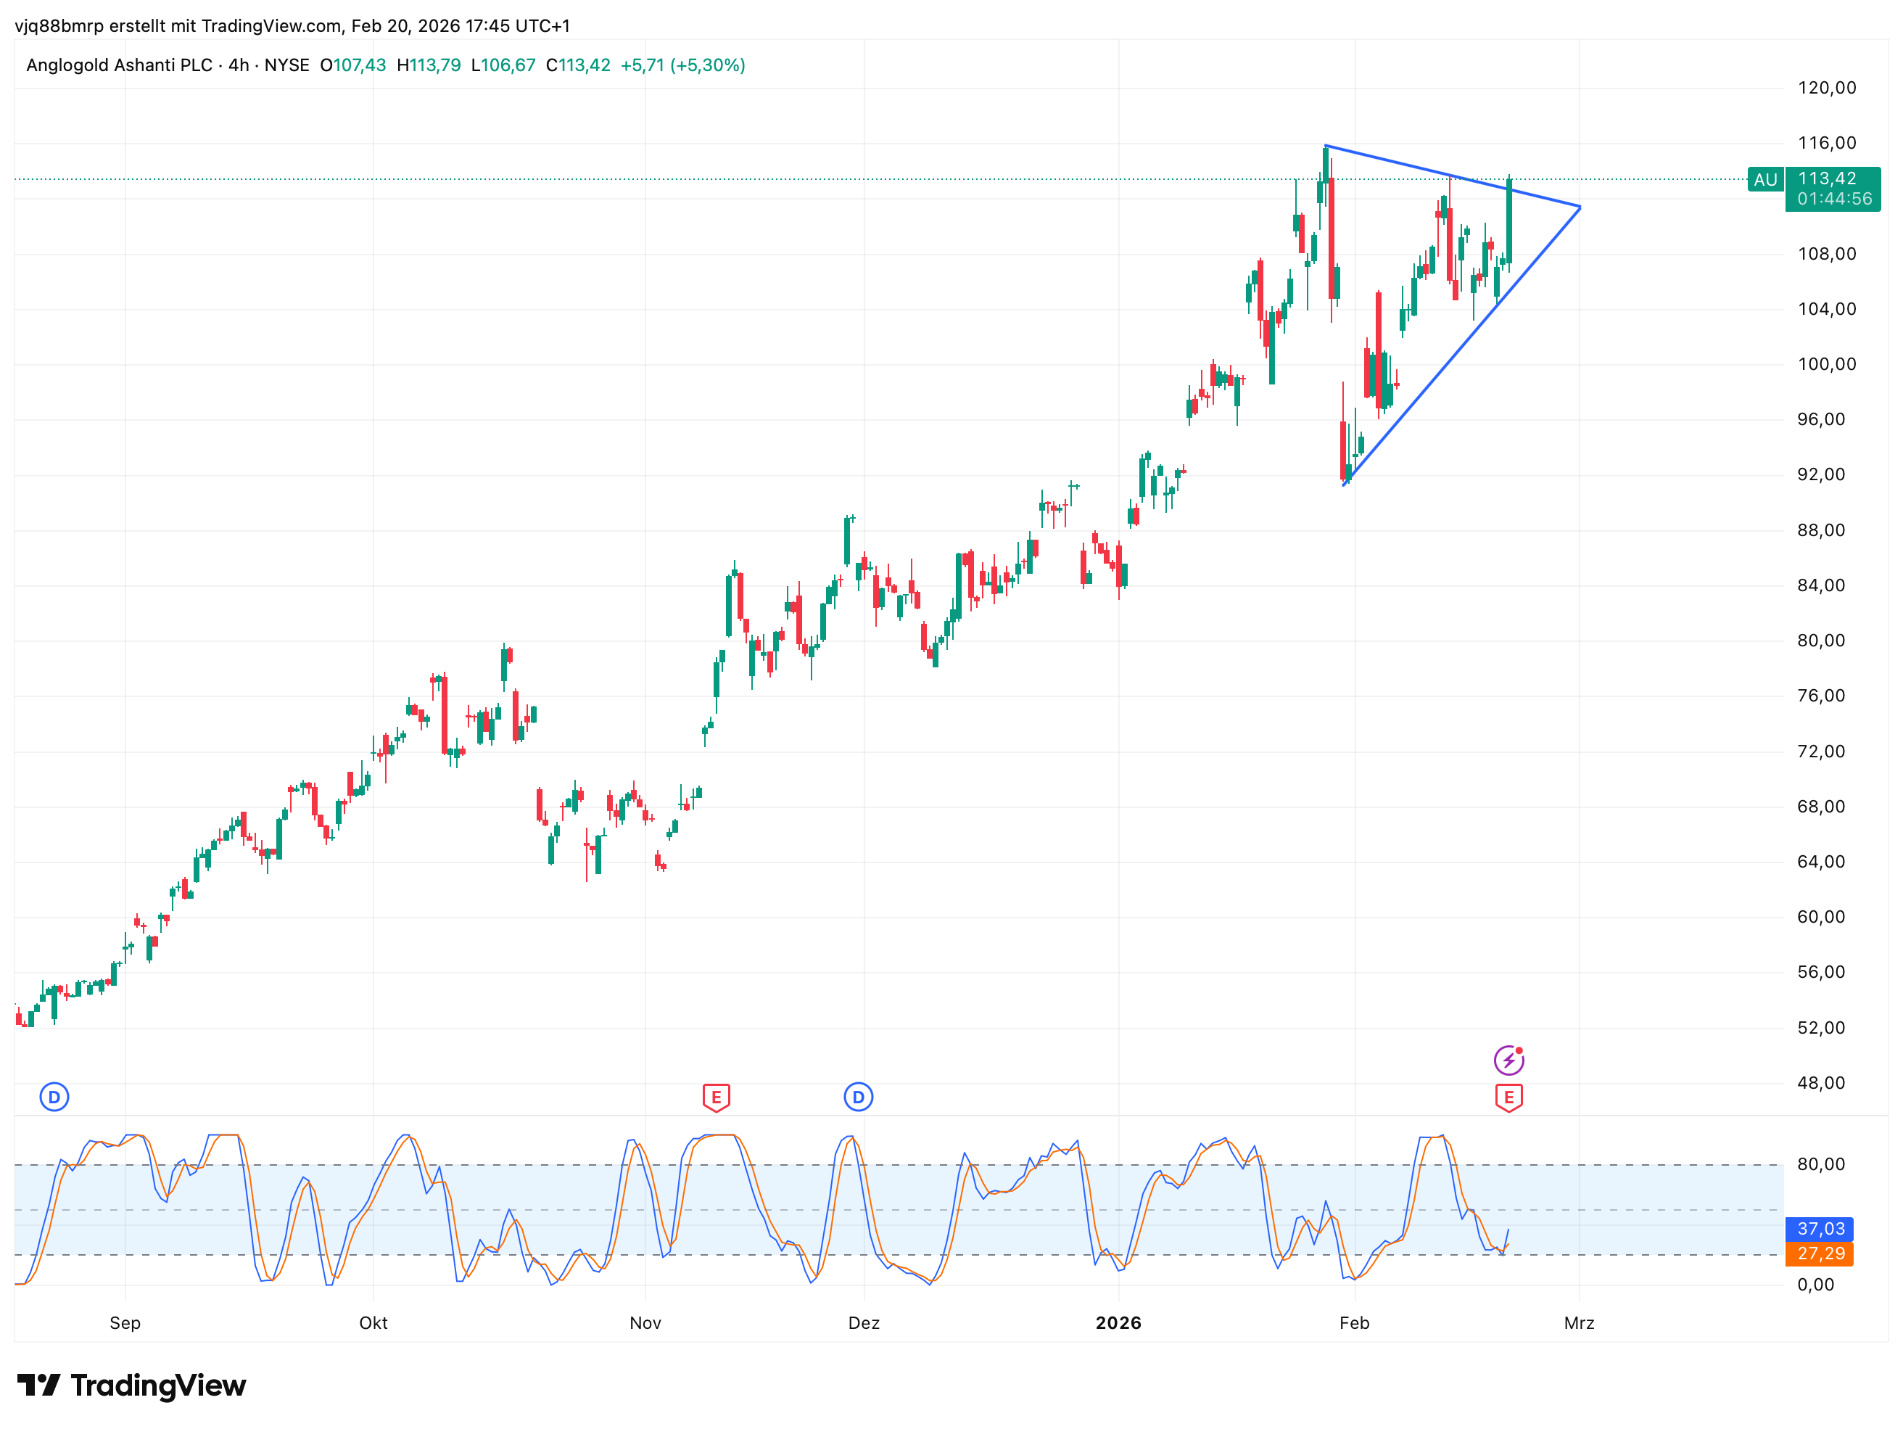Click the orange stochastic value 27,29
Image resolution: width=1903 pixels, height=1429 pixels.
coord(1820,1253)
